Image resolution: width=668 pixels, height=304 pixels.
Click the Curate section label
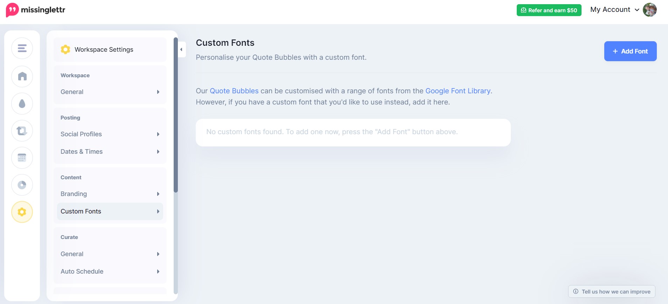pyautogui.click(x=69, y=237)
